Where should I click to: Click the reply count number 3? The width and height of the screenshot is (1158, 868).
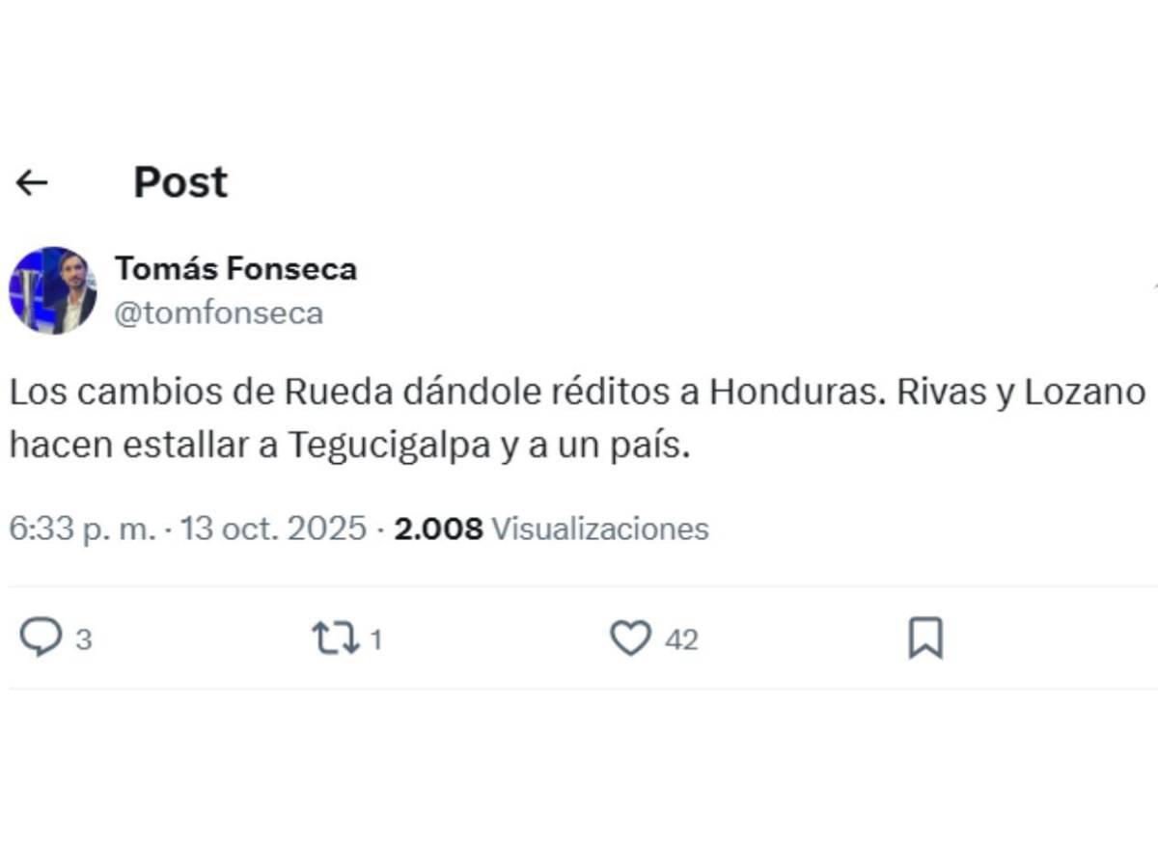tap(82, 637)
